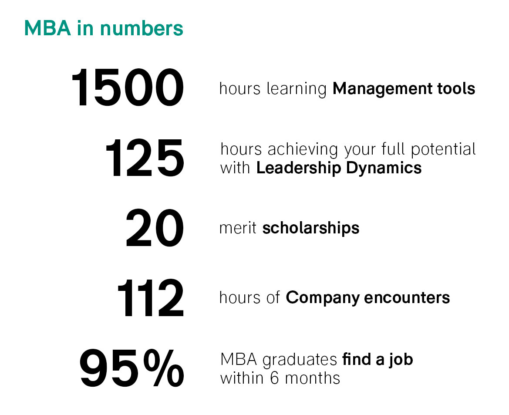Viewport: 509px width, 415px height.
Task: Select the 'find a job' bold text
Action: 378,360
